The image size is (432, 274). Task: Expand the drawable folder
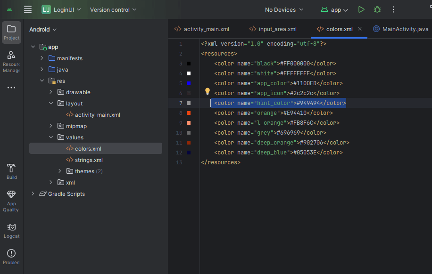(x=50, y=92)
